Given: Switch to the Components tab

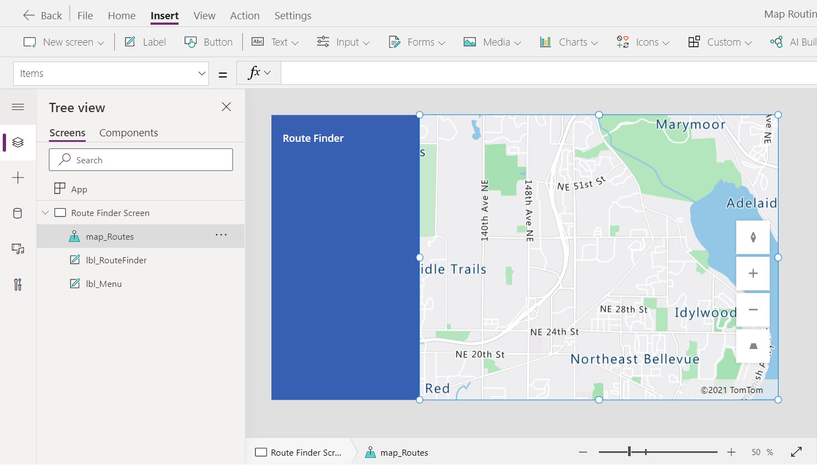Looking at the screenshot, I should click(x=129, y=132).
